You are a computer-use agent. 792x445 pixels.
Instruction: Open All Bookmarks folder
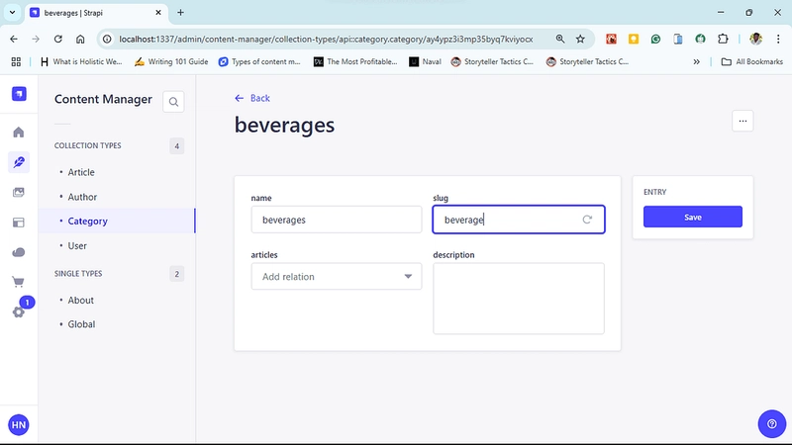[752, 61]
